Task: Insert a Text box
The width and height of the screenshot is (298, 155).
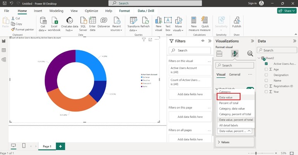Action: tap(168, 24)
